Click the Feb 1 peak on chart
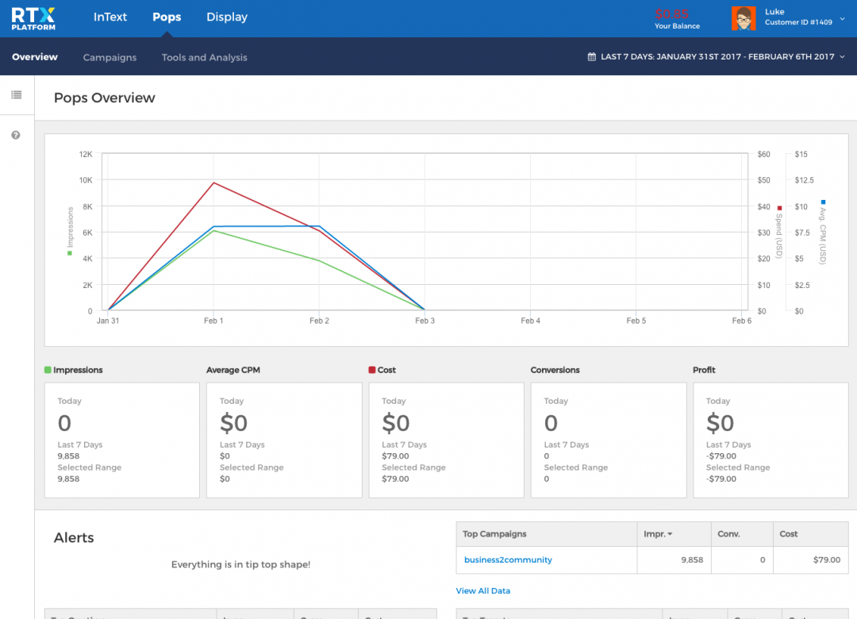 click(x=213, y=183)
